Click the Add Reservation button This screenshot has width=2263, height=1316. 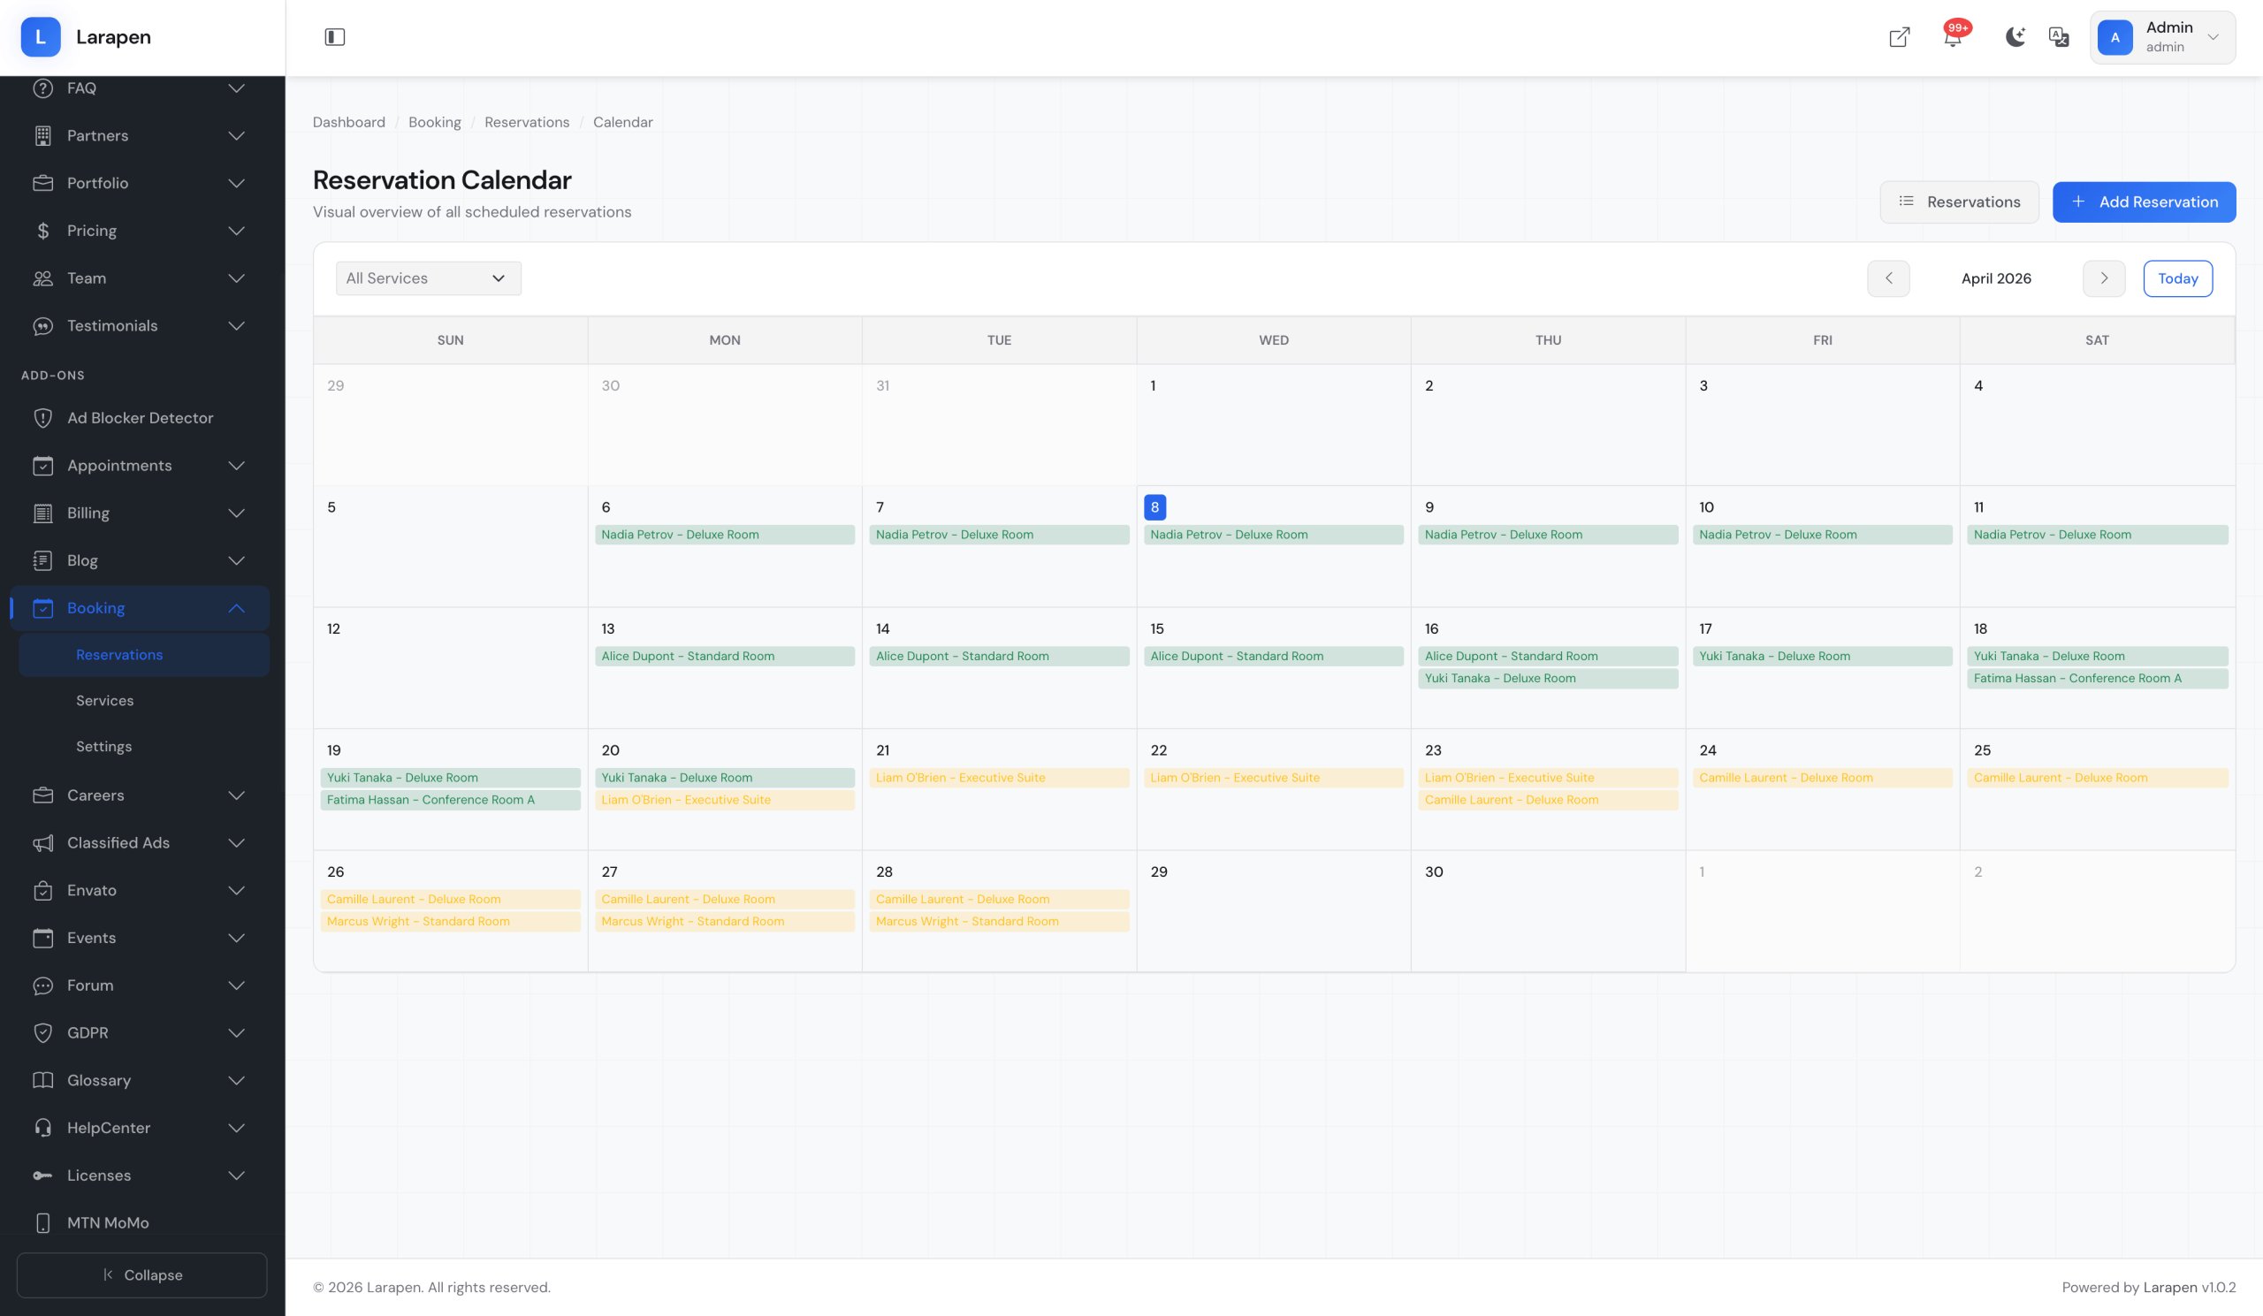point(2143,202)
